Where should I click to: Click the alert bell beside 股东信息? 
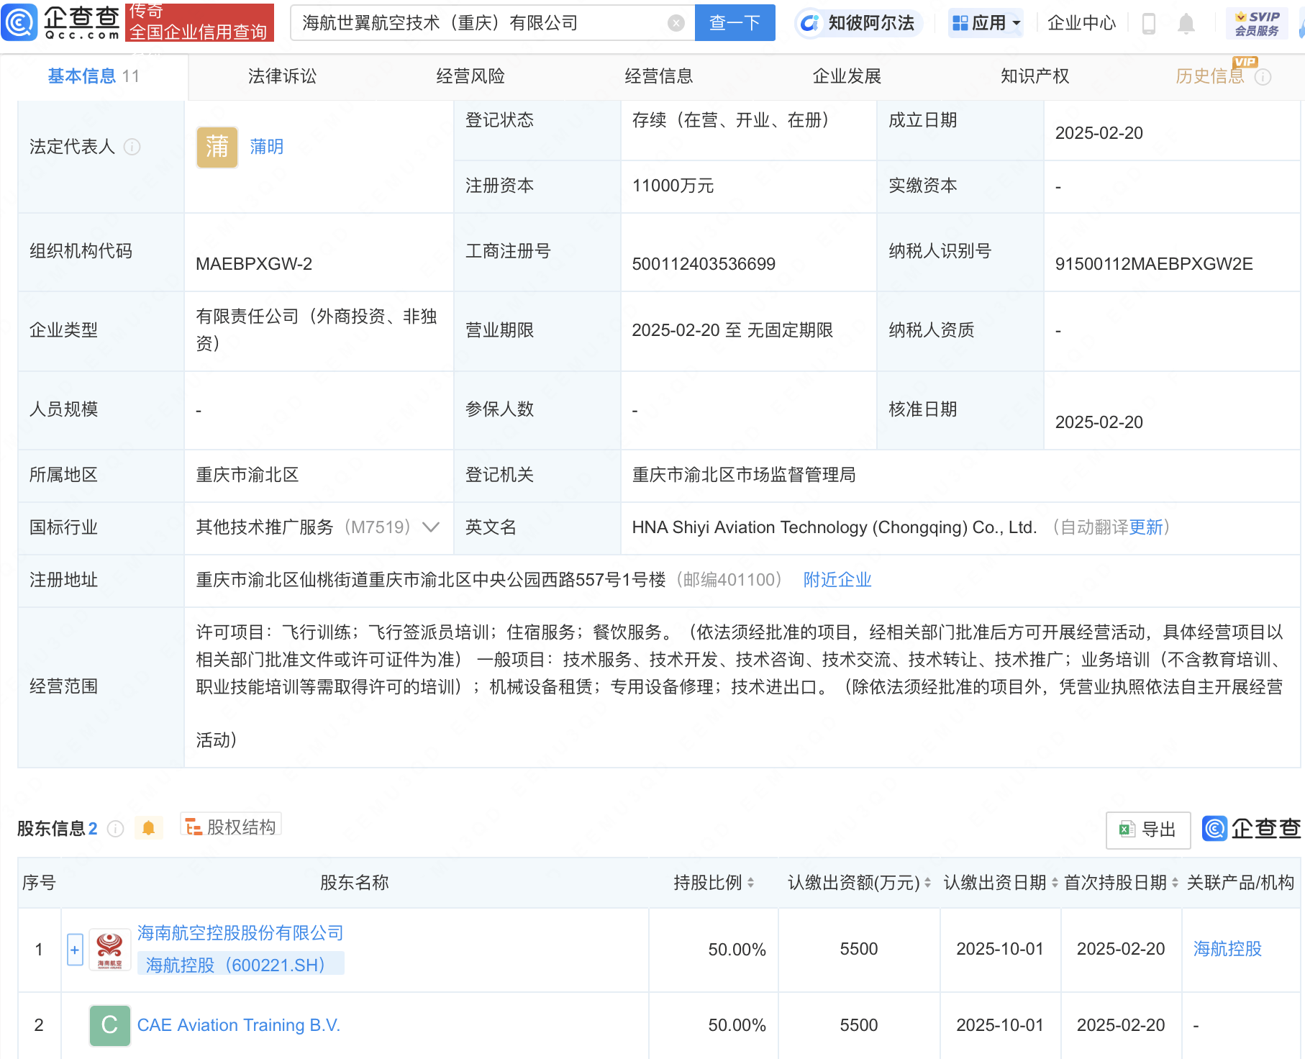tap(149, 827)
